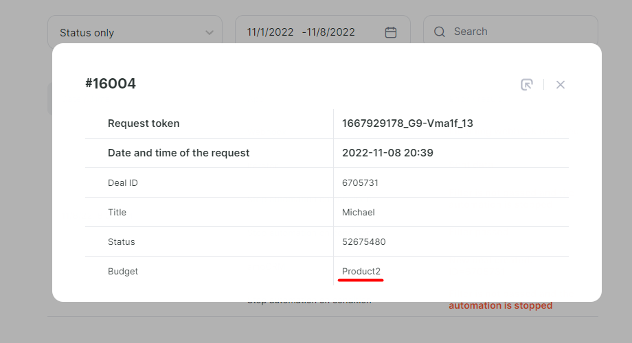This screenshot has height=343, width=632.
Task: Click the Request token row label
Action: click(x=144, y=123)
